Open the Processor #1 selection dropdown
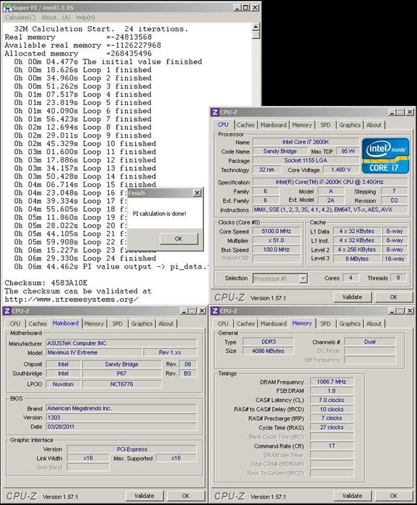The image size is (417, 505). tap(303, 279)
